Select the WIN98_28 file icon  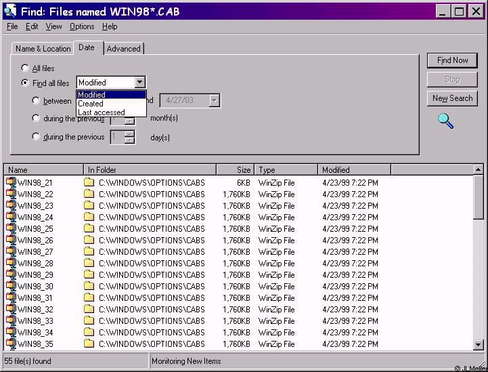click(x=11, y=263)
